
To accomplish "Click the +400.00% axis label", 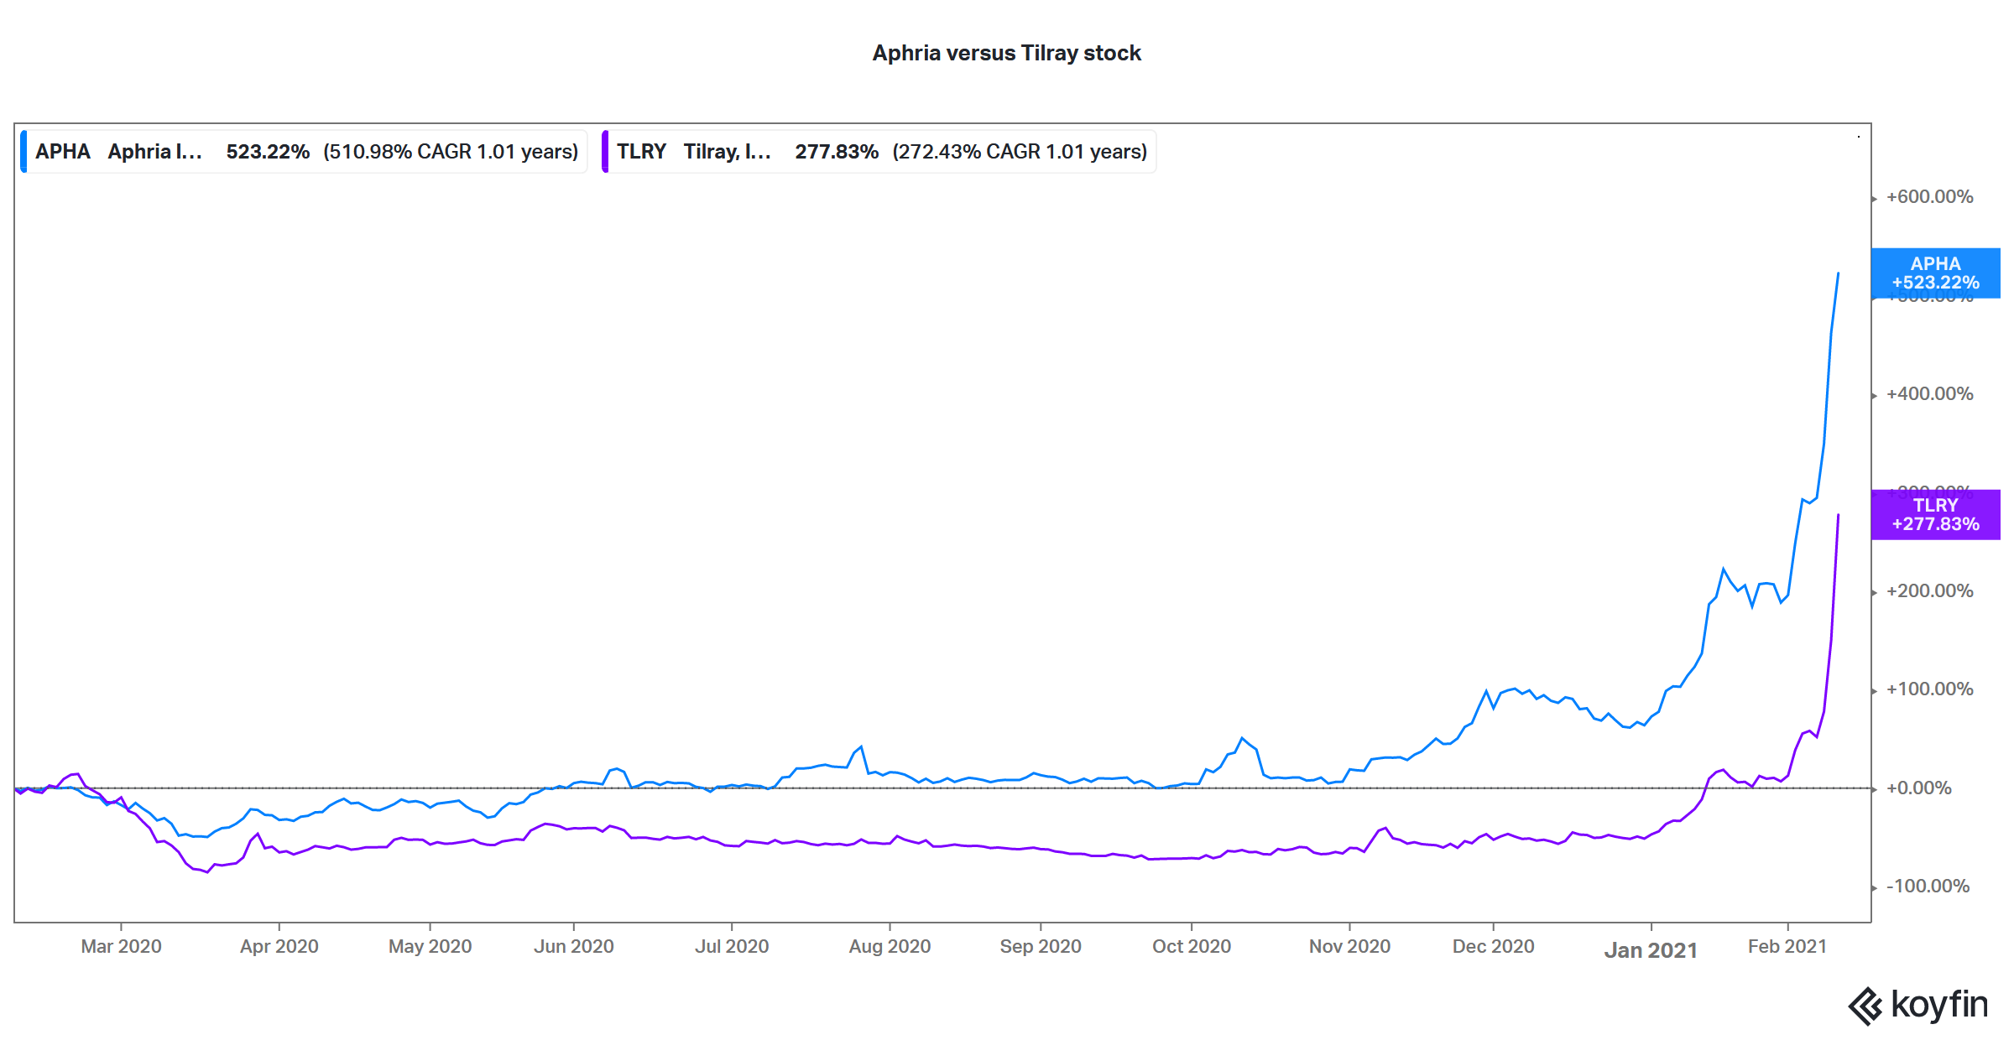I will (1929, 394).
